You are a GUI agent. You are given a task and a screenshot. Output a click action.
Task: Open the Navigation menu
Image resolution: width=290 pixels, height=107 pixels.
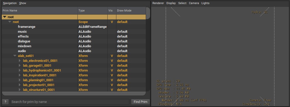tap(10, 3)
